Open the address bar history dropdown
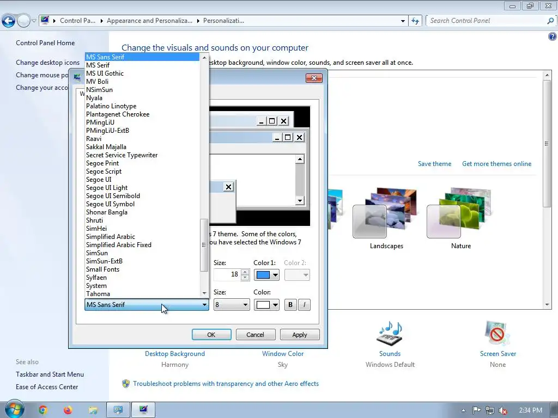 pyautogui.click(x=403, y=21)
